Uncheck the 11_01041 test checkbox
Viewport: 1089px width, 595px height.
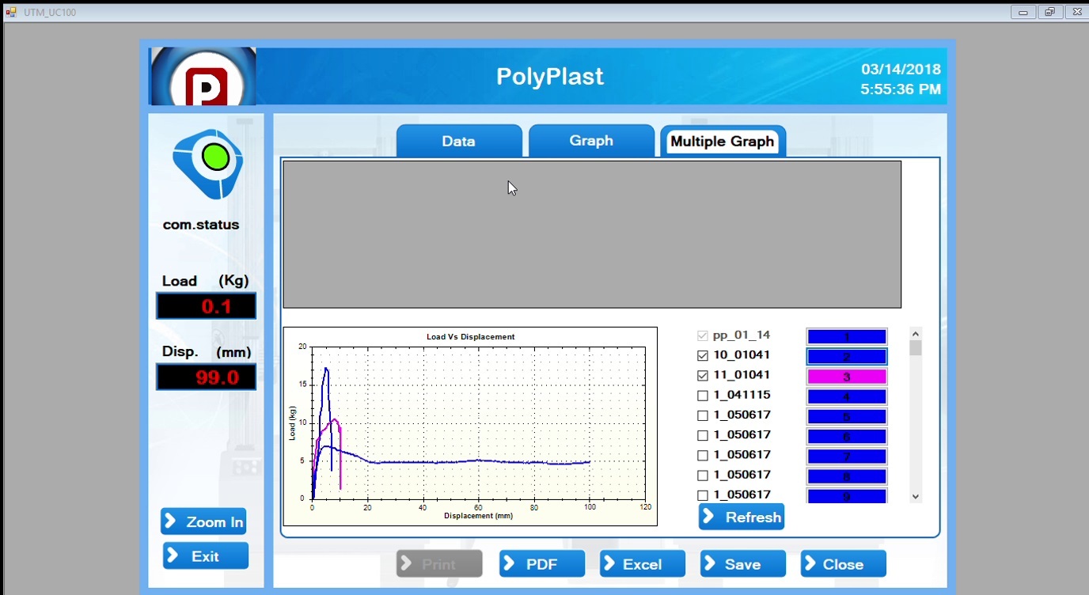coord(703,375)
